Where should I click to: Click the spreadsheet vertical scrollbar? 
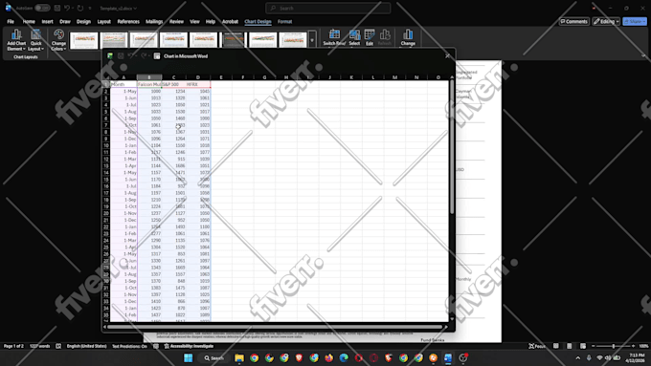point(452,147)
